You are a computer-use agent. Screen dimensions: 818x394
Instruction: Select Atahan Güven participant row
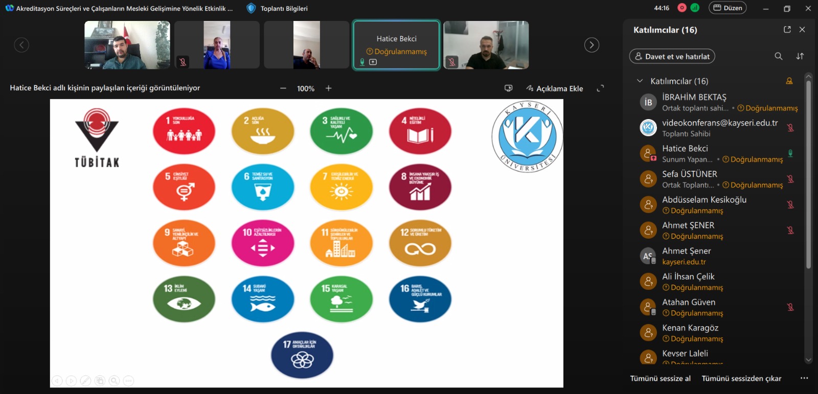click(718, 307)
